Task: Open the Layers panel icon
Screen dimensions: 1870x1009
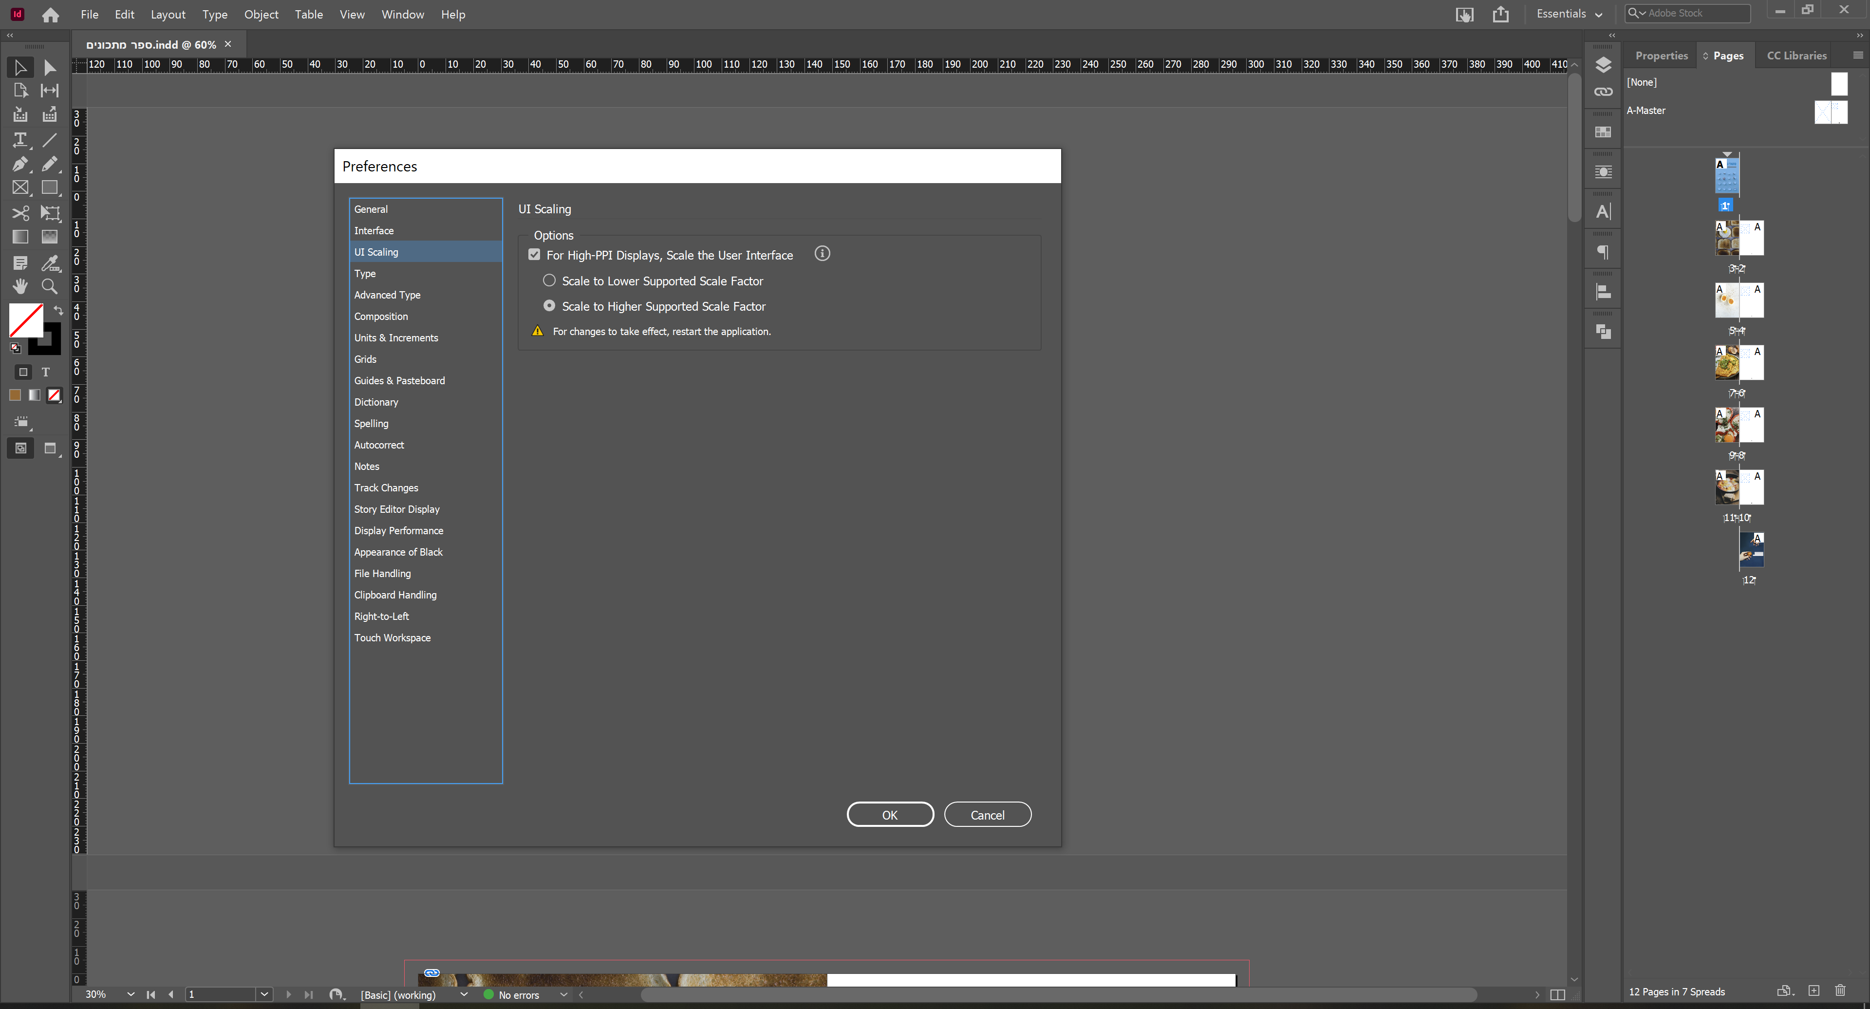Action: (1603, 65)
